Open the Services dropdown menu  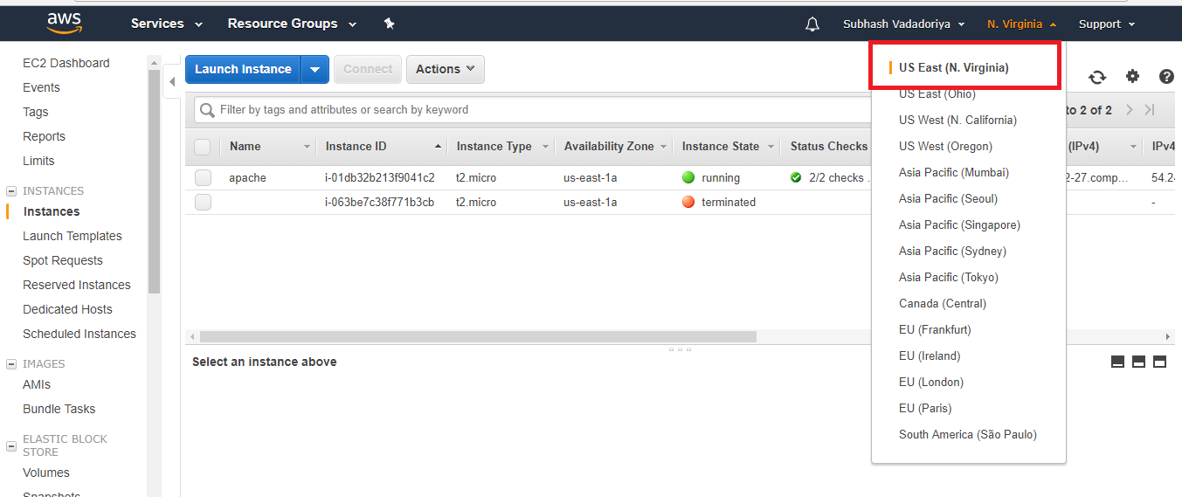[x=167, y=24]
